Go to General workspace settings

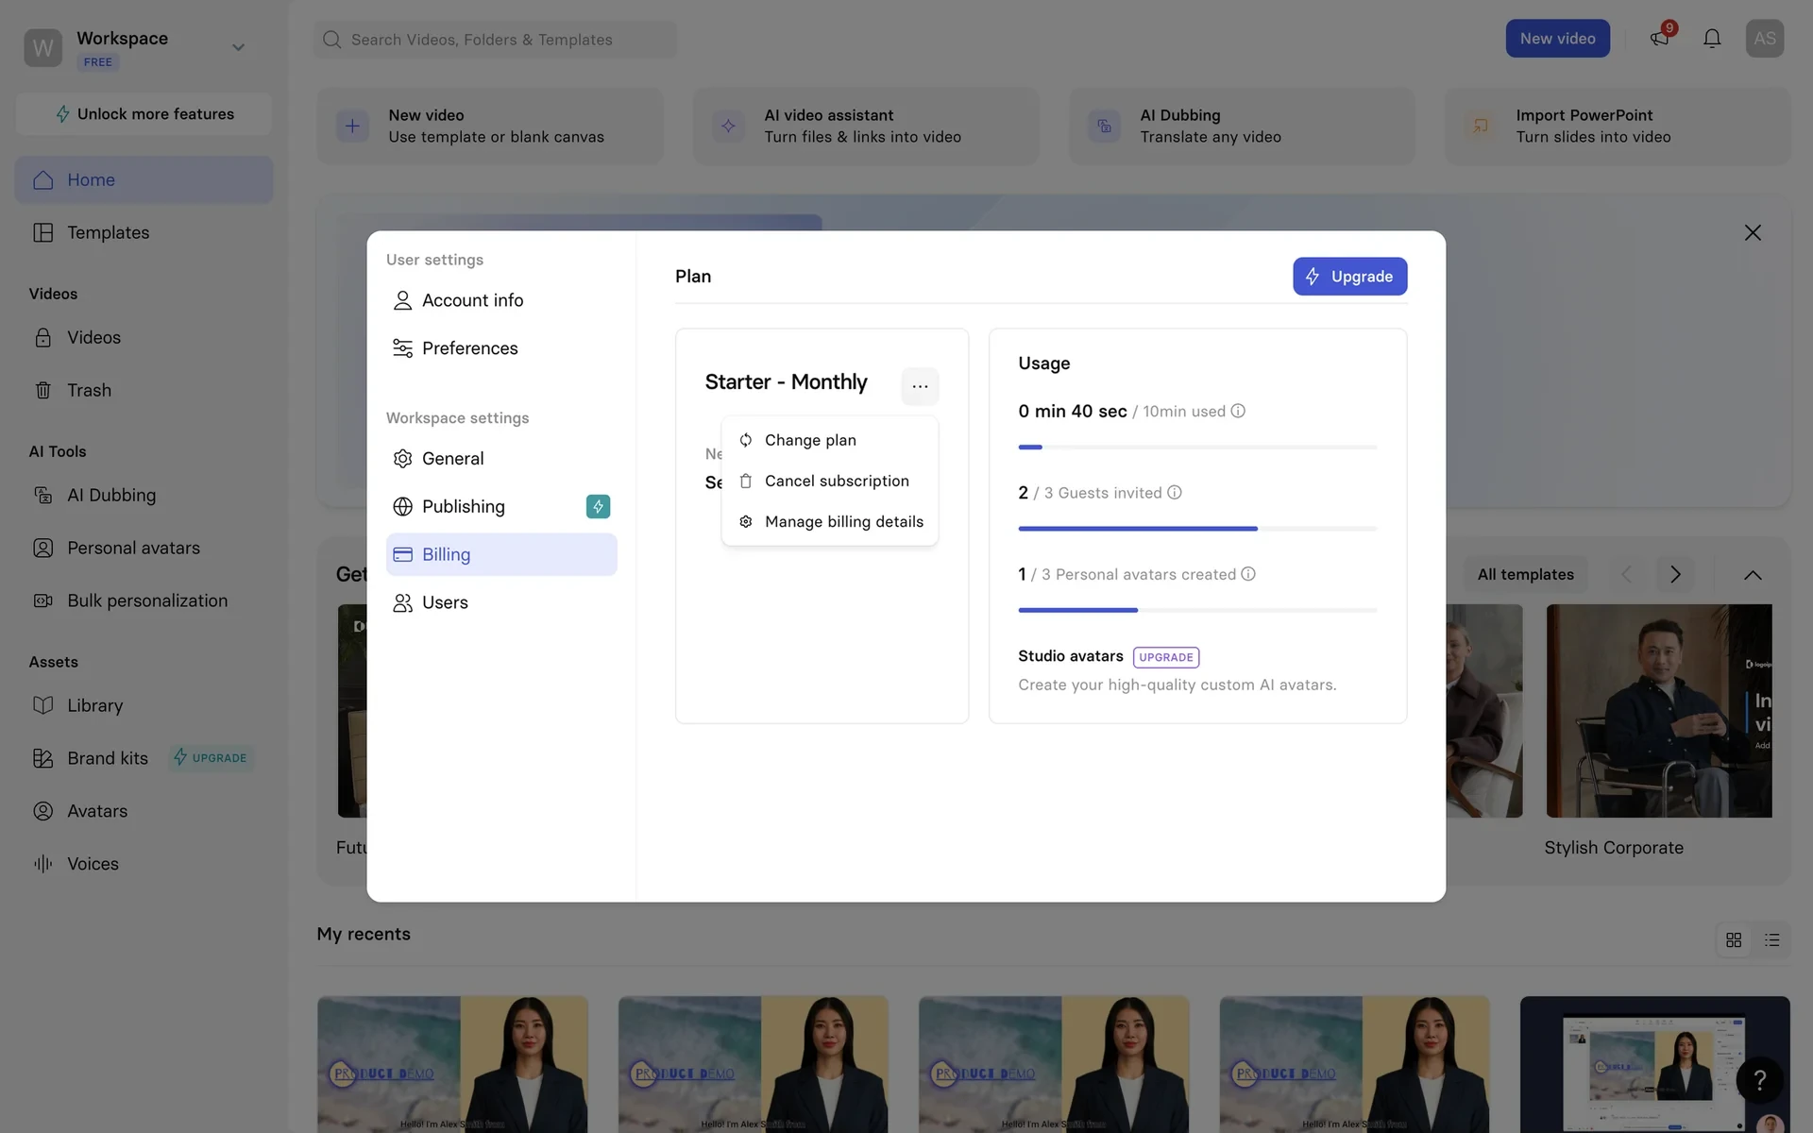[501, 459]
